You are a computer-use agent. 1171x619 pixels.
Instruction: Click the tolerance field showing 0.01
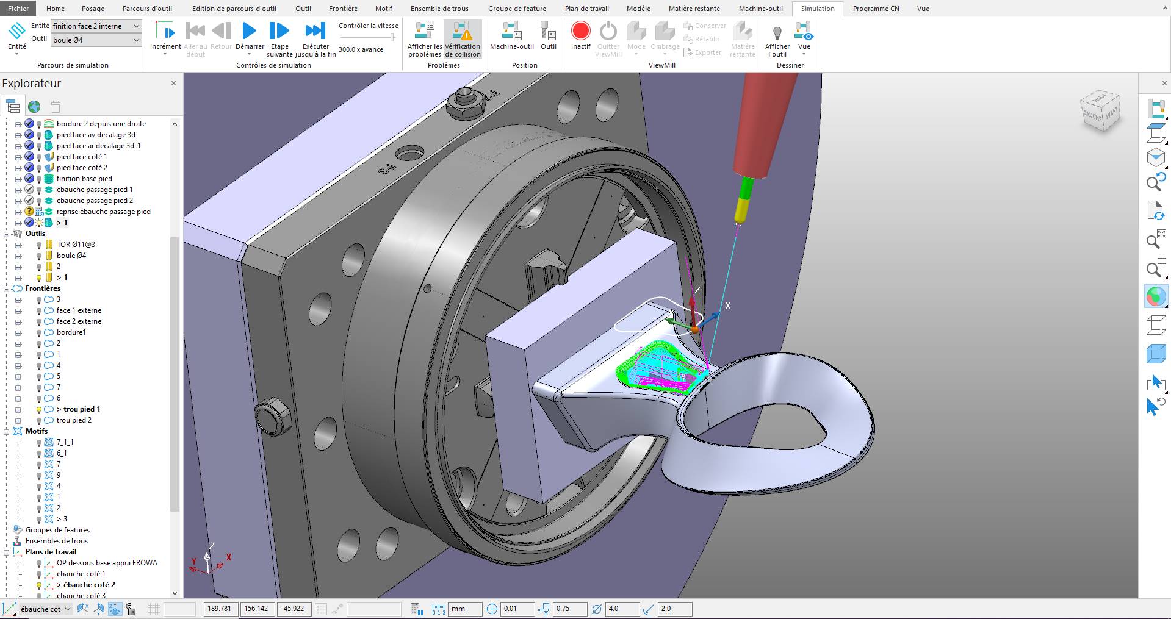pyautogui.click(x=517, y=609)
